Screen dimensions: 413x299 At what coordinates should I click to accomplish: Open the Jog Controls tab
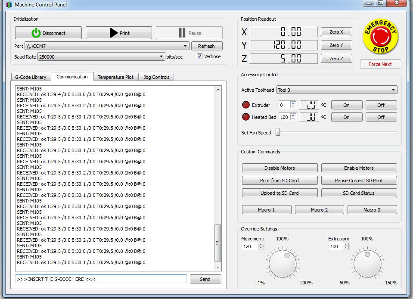point(156,77)
